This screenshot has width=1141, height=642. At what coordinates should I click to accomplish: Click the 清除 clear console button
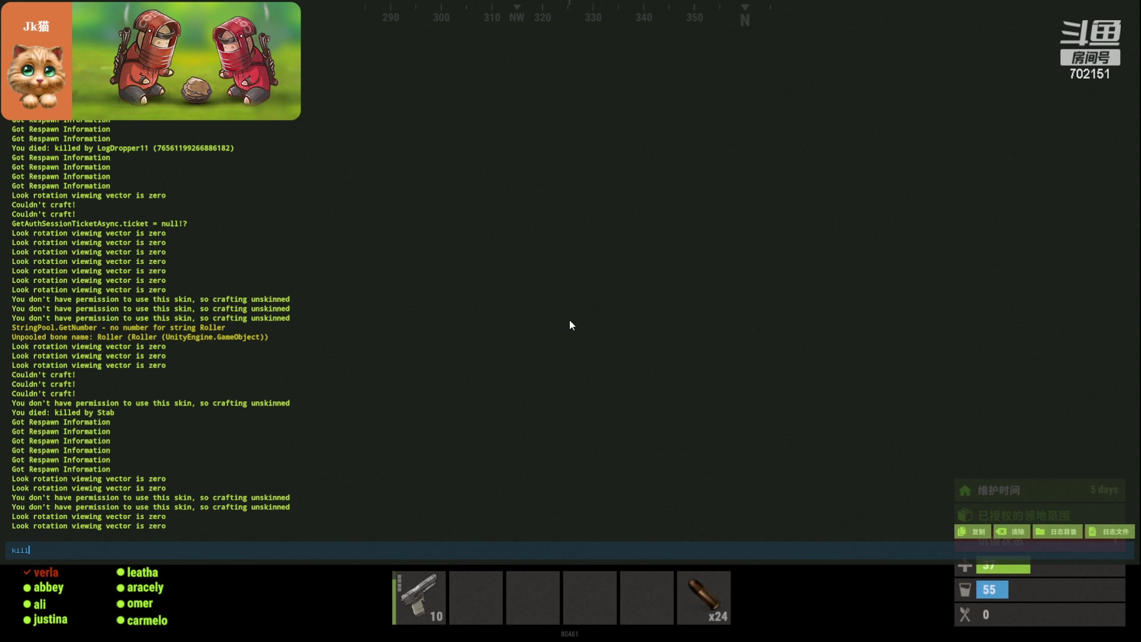coord(1011,531)
